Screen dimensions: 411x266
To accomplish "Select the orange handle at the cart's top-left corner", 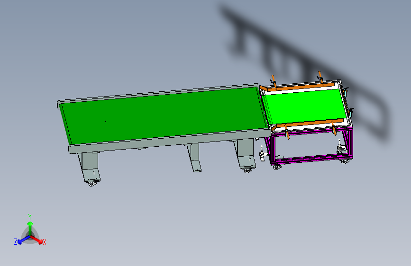I will point(274,81).
